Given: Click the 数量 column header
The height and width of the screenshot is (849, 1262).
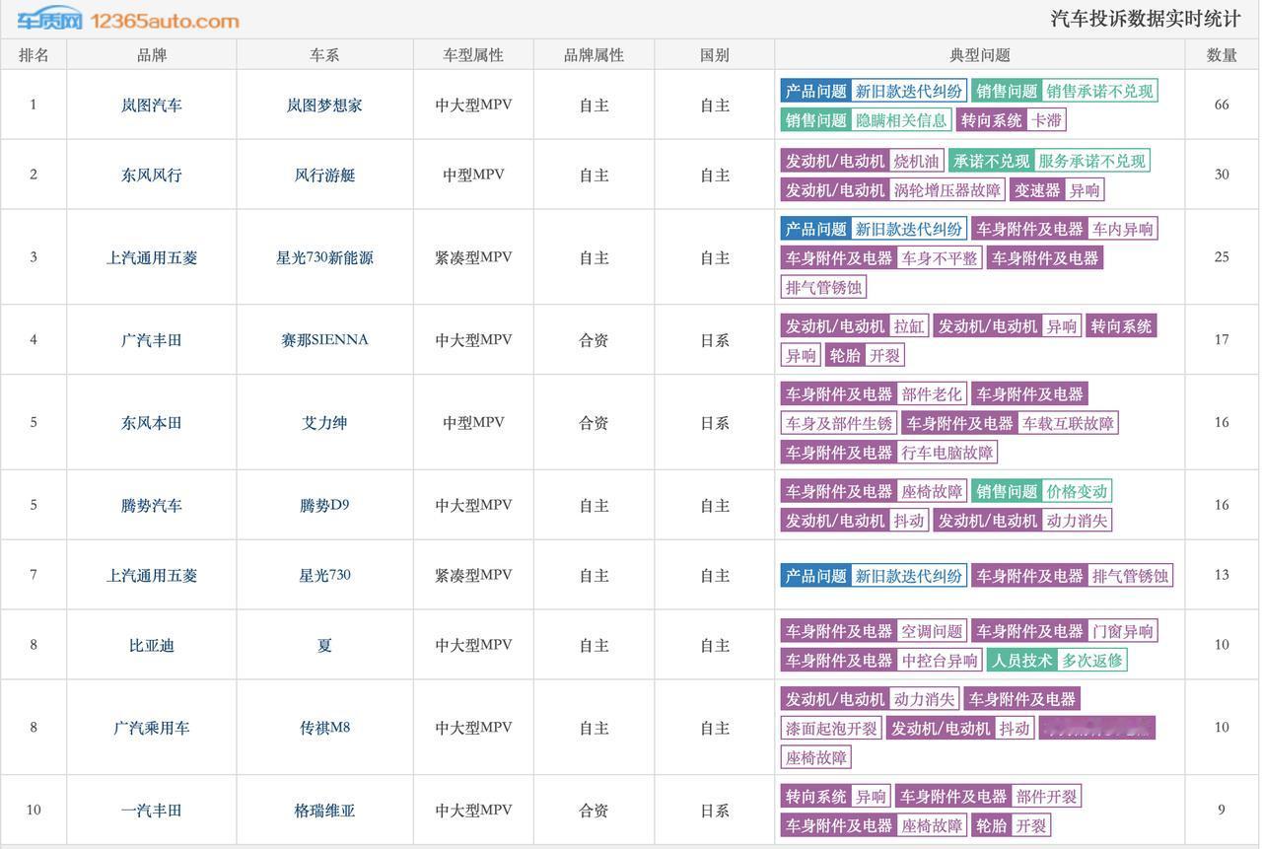Looking at the screenshot, I should click(1222, 55).
